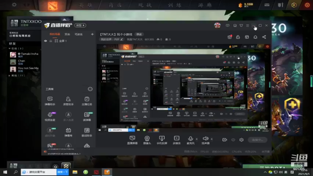Toggle the 扬声器 speaker mute

point(205,140)
